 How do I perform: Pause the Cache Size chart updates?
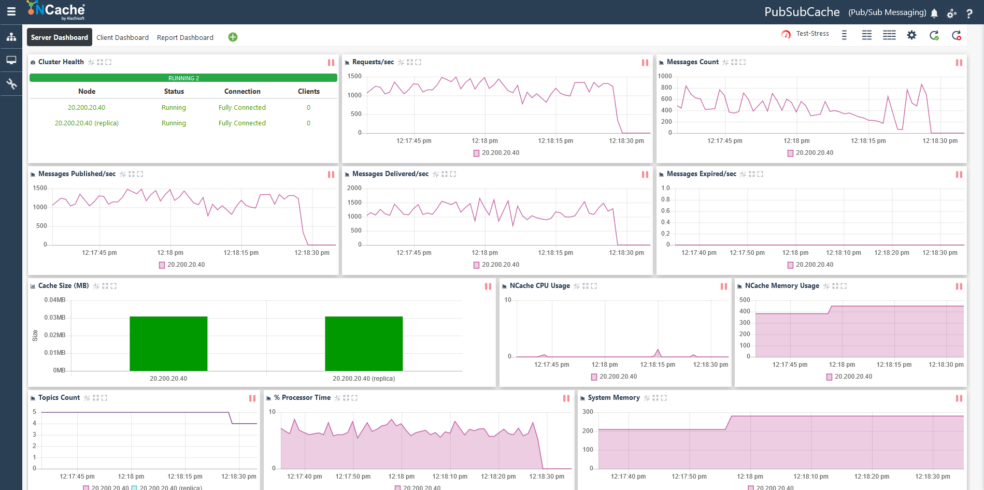click(x=488, y=286)
